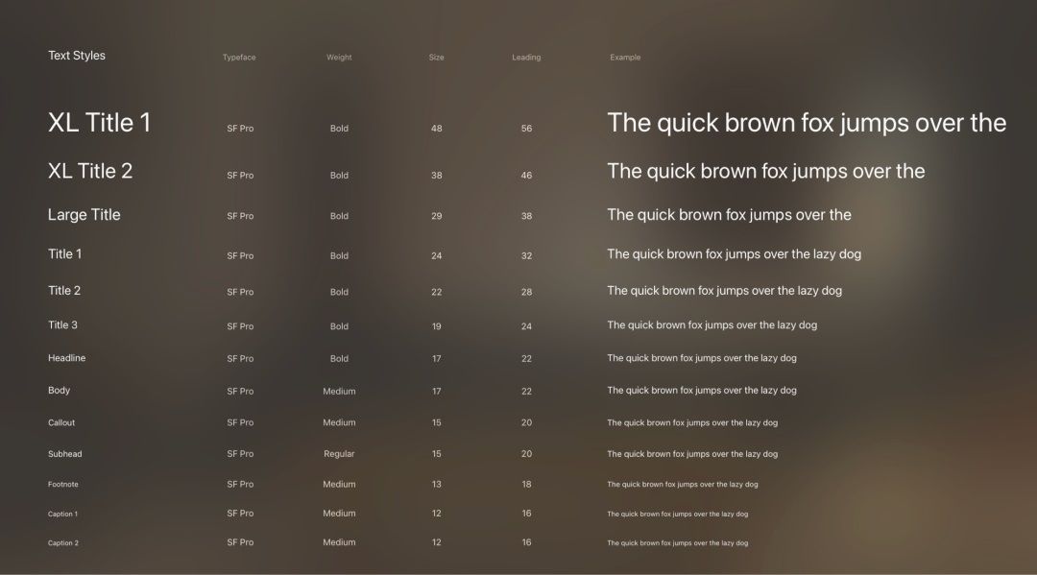Click the 'Weight' column header
Image resolution: width=1037 pixels, height=575 pixels.
pyautogui.click(x=339, y=58)
